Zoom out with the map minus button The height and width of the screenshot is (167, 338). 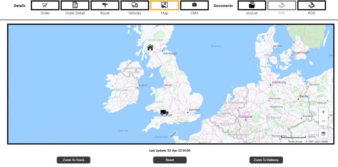point(323,121)
